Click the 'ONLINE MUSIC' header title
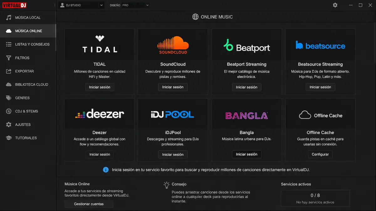 pyautogui.click(x=217, y=17)
